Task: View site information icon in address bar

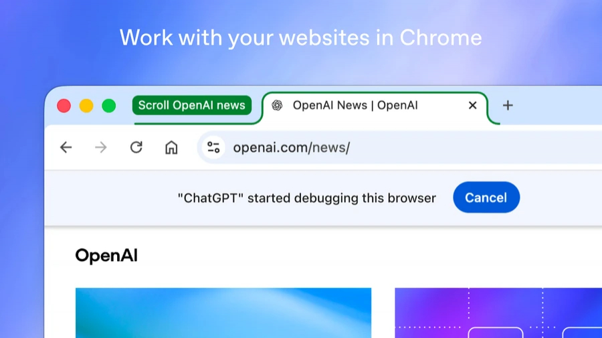Action: [x=213, y=147]
